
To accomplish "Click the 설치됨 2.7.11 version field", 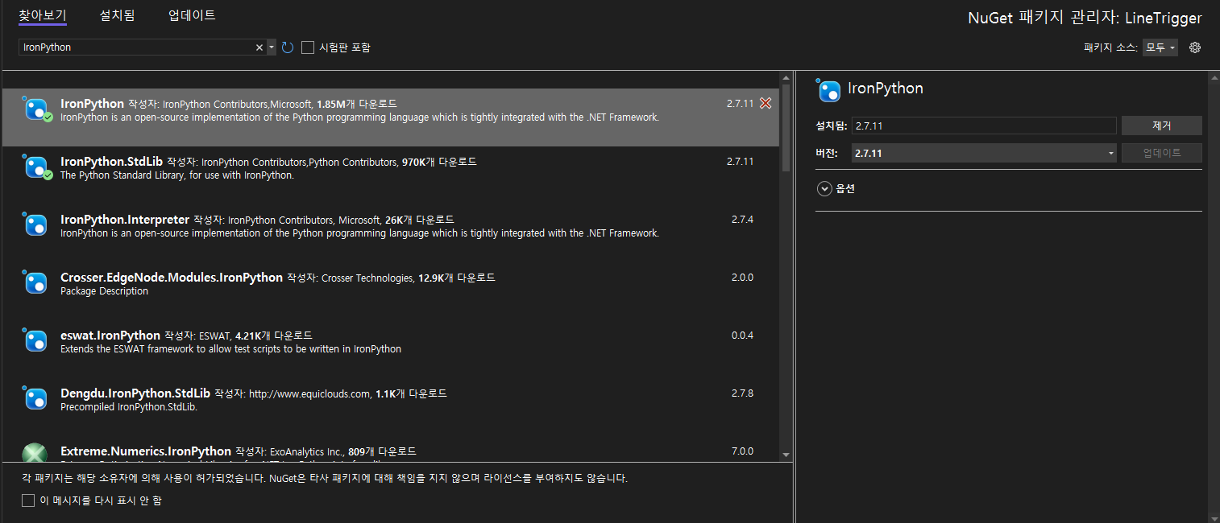I will click(x=984, y=126).
